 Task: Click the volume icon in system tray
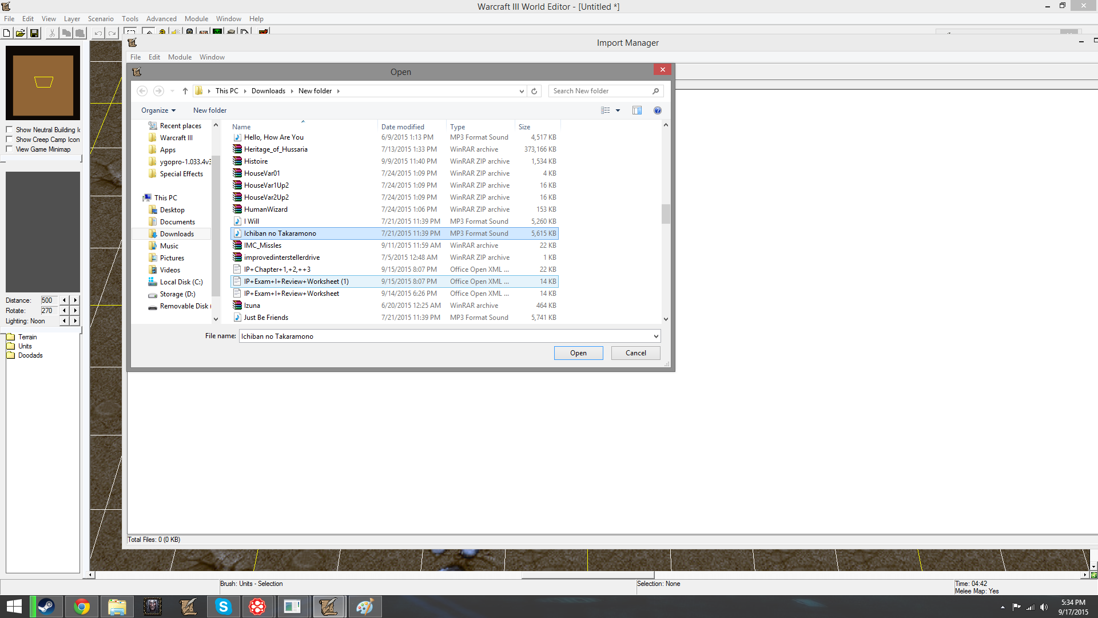1044,607
